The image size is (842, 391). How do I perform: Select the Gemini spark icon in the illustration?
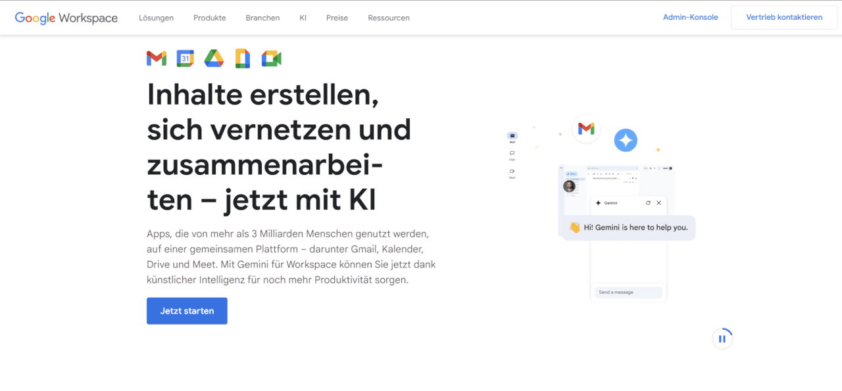click(626, 140)
